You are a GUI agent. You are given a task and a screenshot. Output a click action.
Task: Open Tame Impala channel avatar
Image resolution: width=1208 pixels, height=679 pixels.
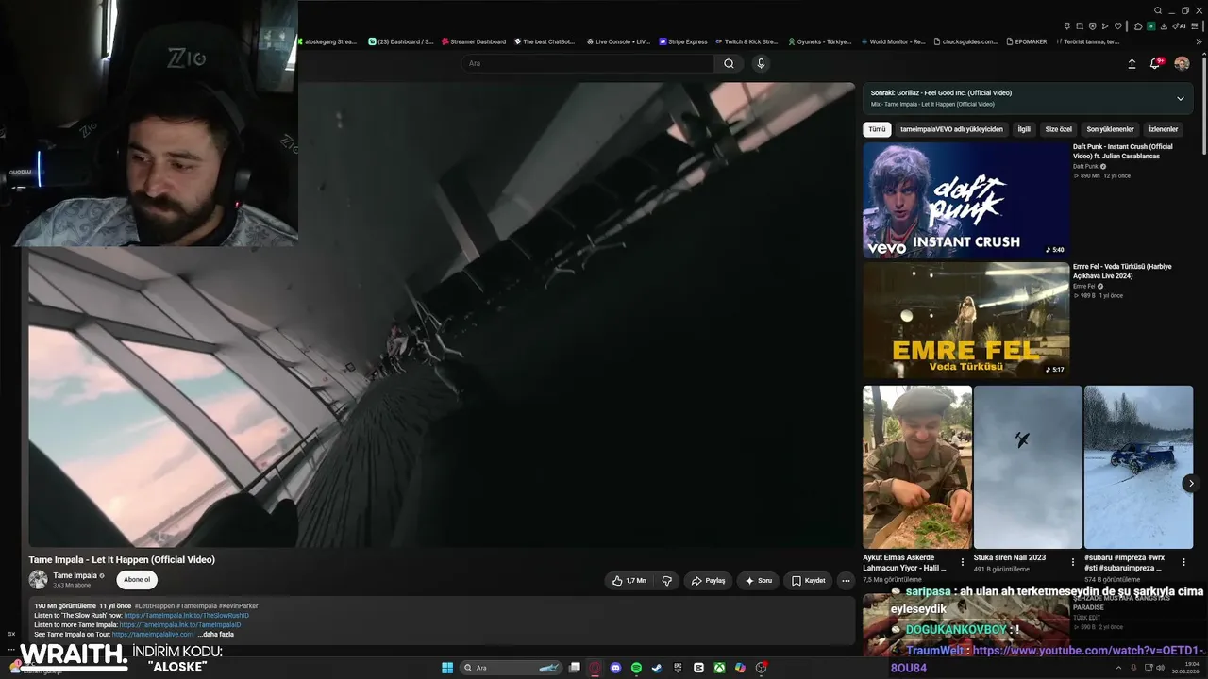pos(38,580)
